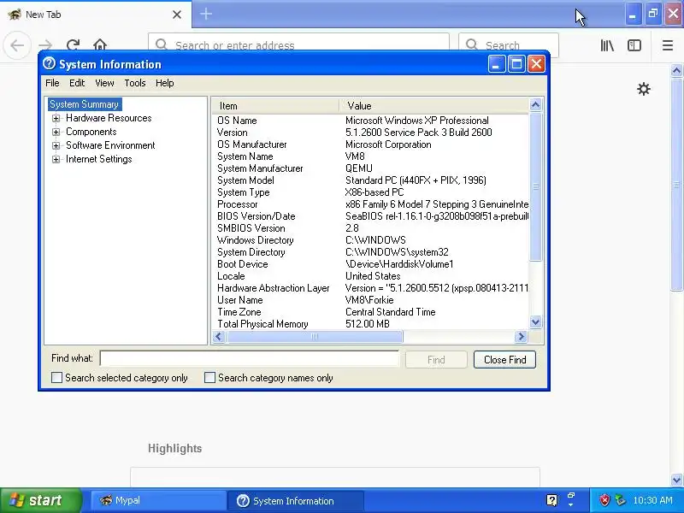Open the File menu
This screenshot has height=513, width=684.
coord(52,83)
